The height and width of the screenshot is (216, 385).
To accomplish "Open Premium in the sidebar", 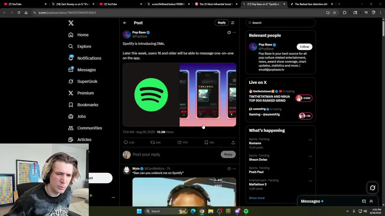I will tap(81, 93).
